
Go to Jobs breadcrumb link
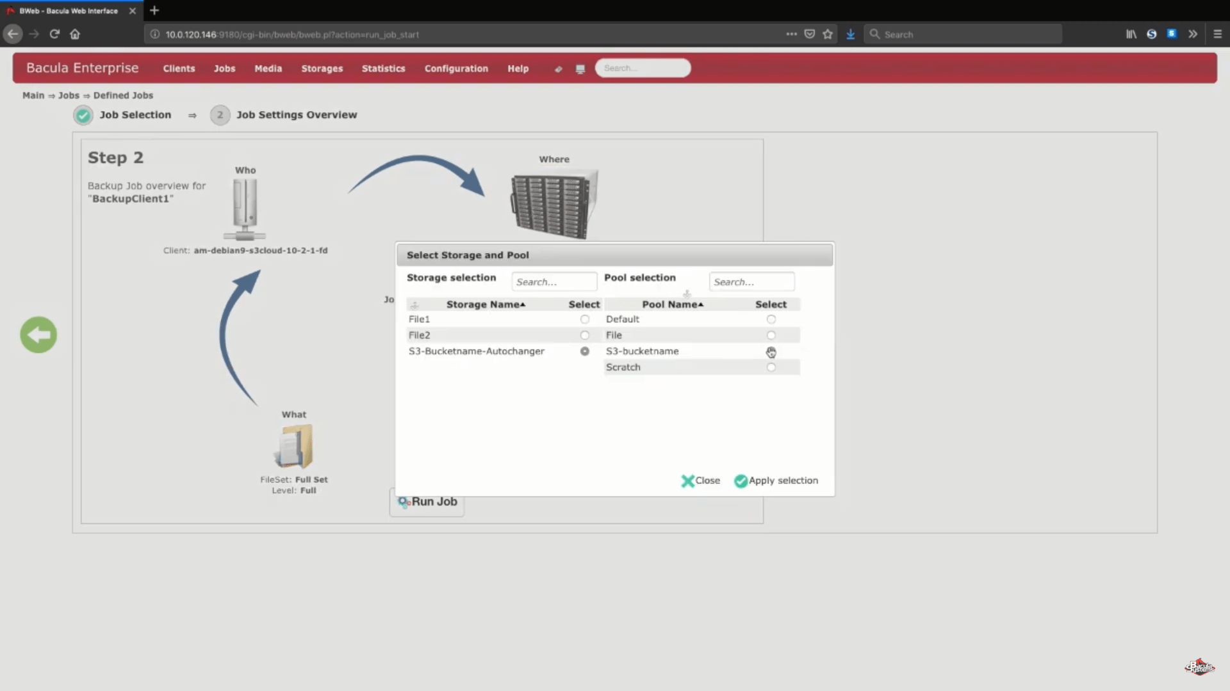69,95
